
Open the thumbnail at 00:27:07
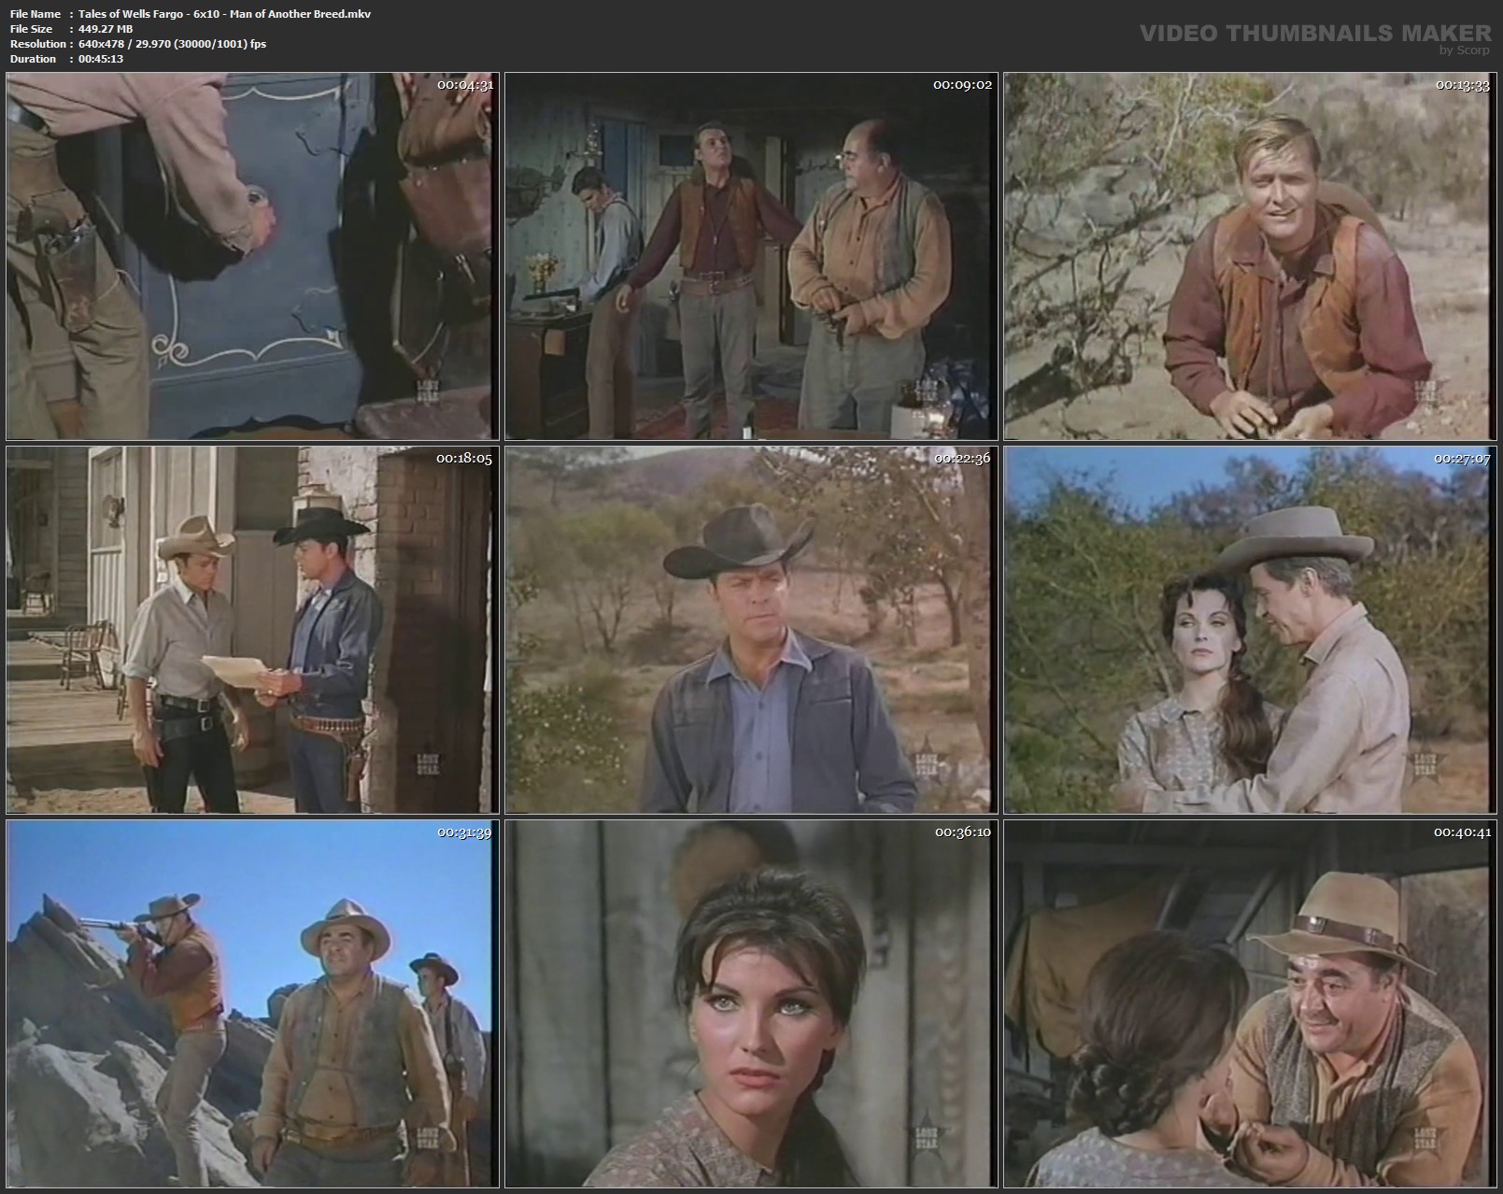click(1251, 630)
